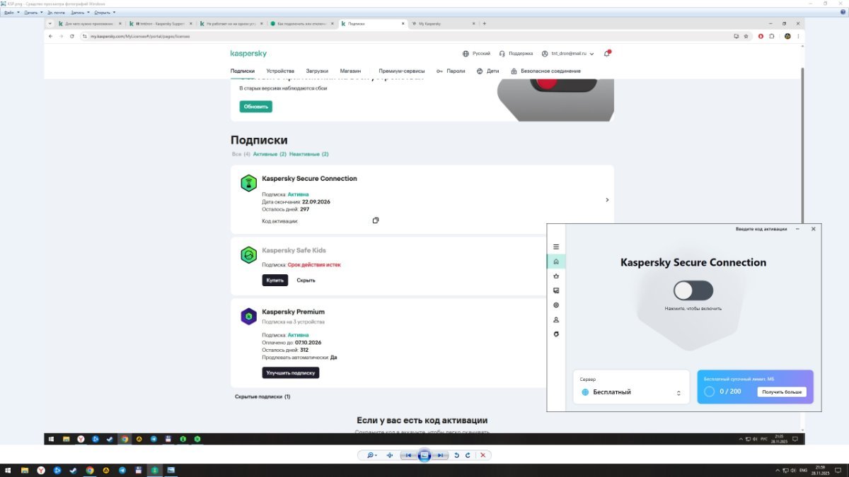Viewport: 849px width, 477px height.
Task: Open the hamburger menu in the VPN app
Action: [x=556, y=247]
